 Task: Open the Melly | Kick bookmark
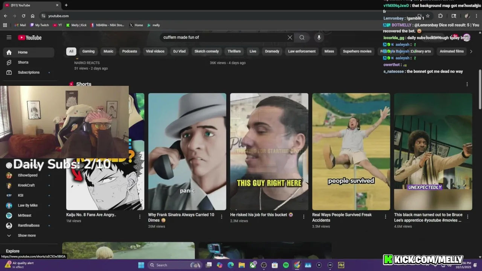pos(76,25)
